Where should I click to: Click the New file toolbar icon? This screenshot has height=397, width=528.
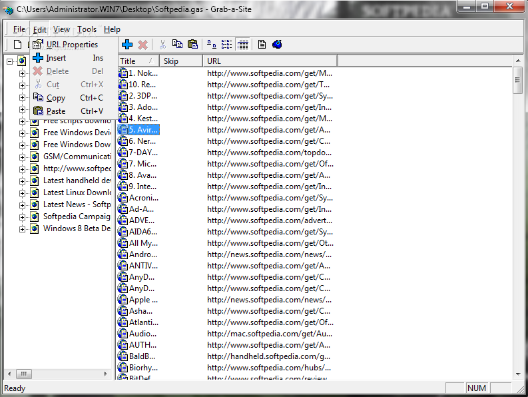[17, 45]
